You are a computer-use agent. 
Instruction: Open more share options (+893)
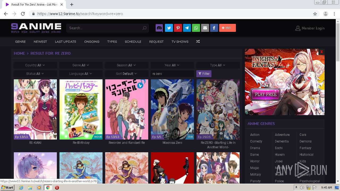pos(227,28)
